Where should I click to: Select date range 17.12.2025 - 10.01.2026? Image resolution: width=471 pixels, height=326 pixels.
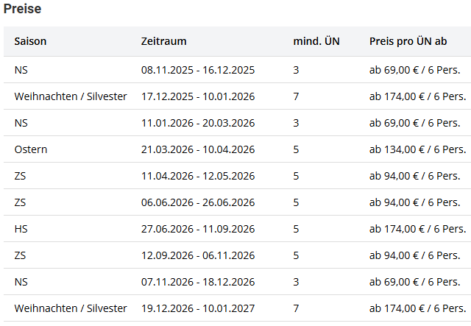(197, 96)
